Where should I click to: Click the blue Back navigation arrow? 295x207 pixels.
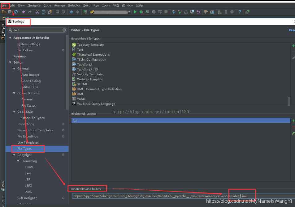[x=71, y=12]
